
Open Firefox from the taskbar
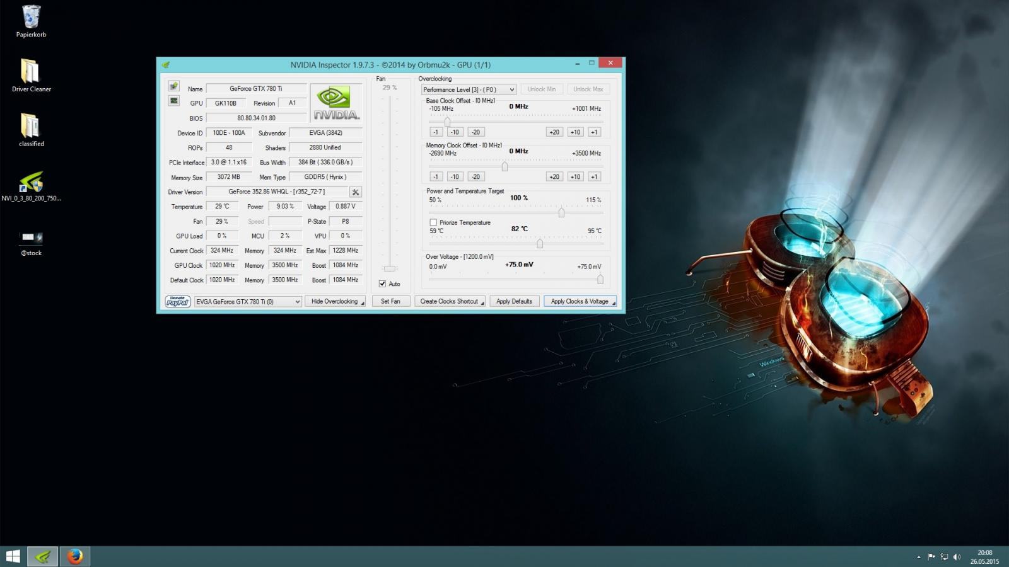point(75,556)
